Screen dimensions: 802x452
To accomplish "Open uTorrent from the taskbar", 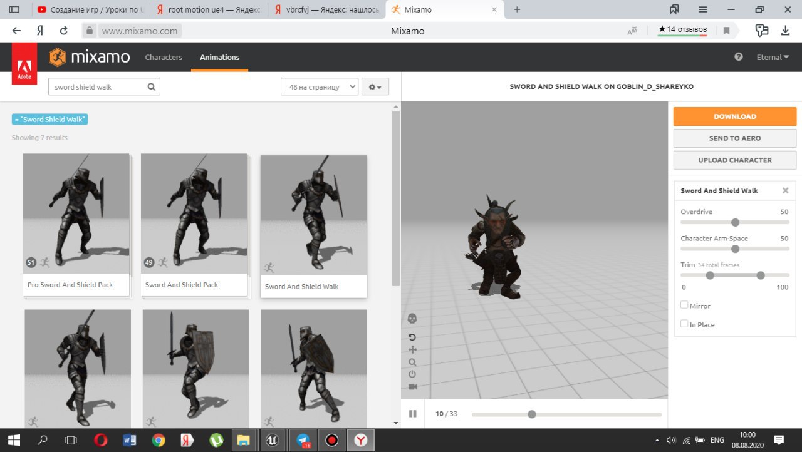I will (x=216, y=440).
